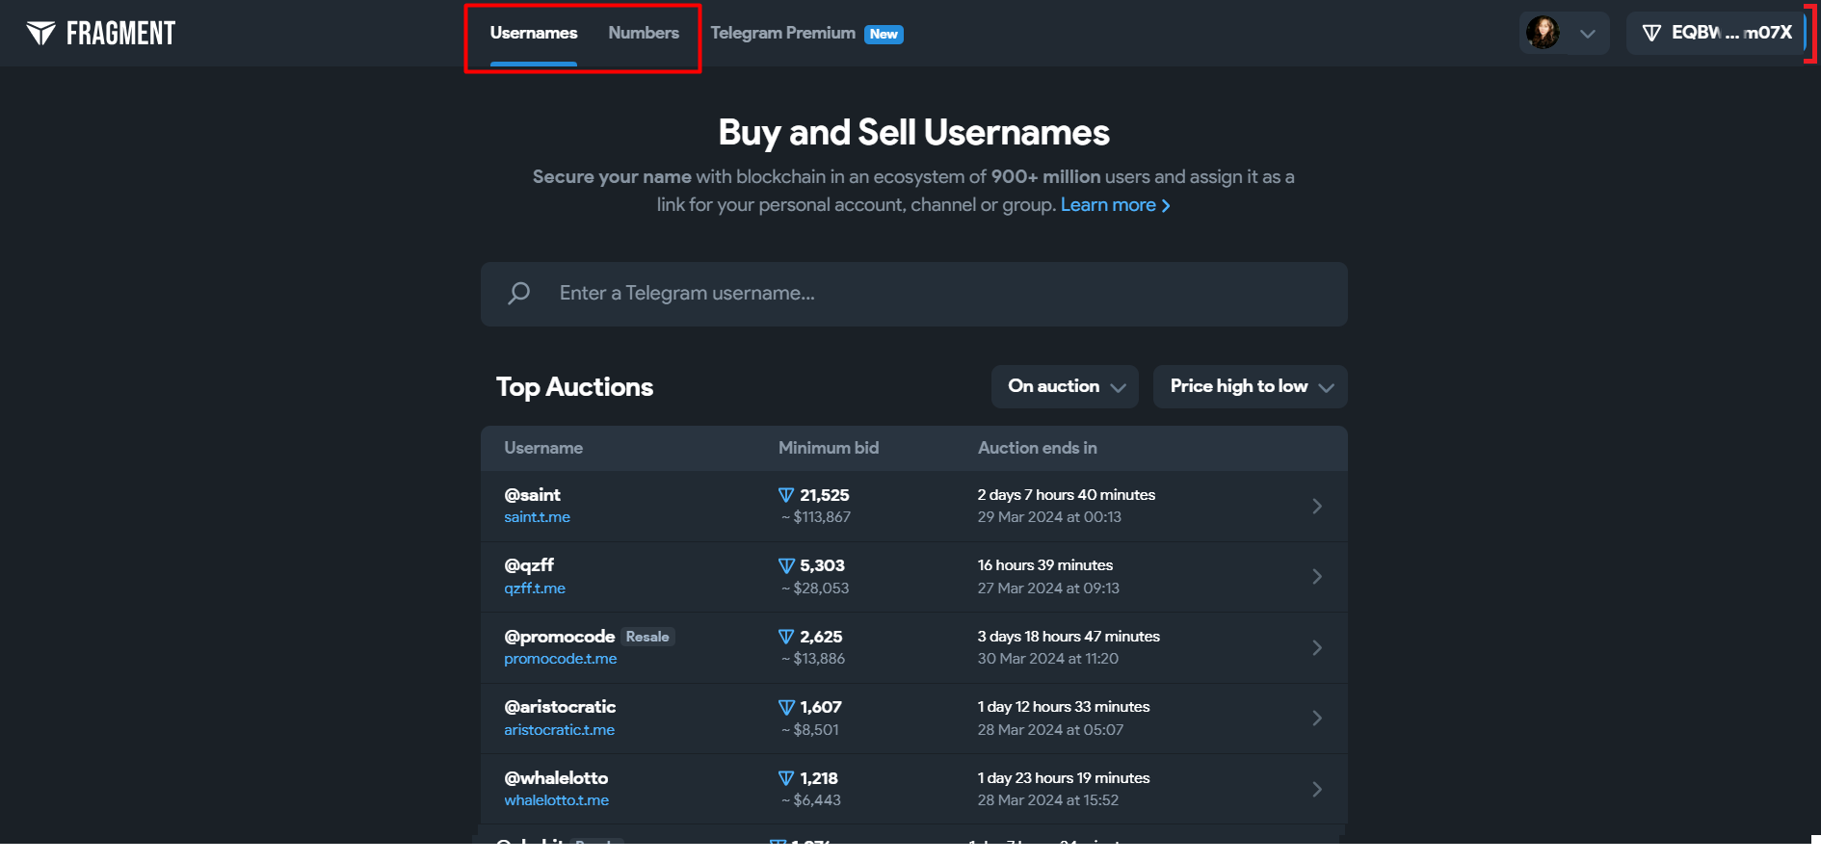Viewport: 1821px width, 863px height.
Task: Open the Price high to low sort dropdown
Action: pos(1250,386)
